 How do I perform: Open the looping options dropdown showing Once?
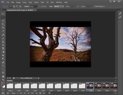click(x=15, y=93)
